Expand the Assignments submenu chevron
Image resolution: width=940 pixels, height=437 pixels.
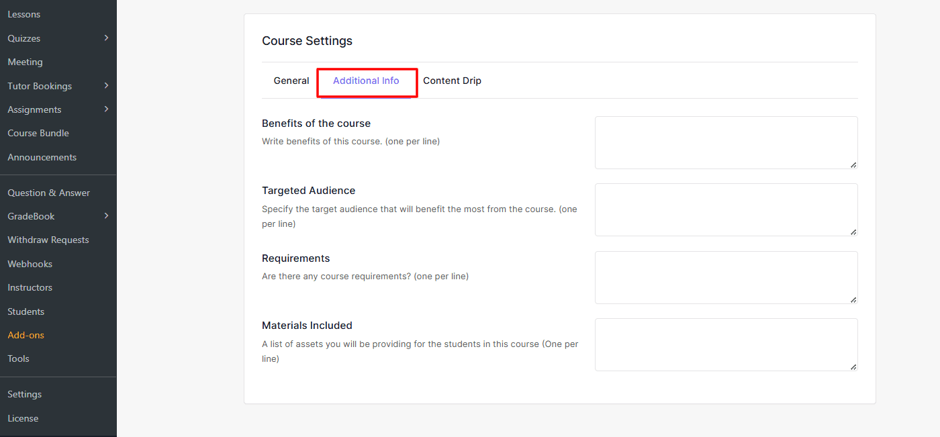(x=106, y=109)
